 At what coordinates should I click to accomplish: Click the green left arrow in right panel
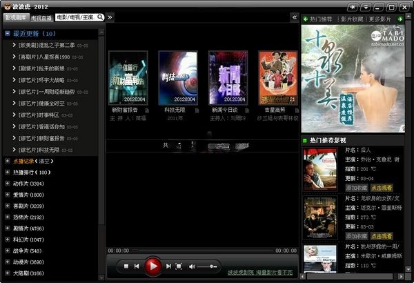[306, 19]
